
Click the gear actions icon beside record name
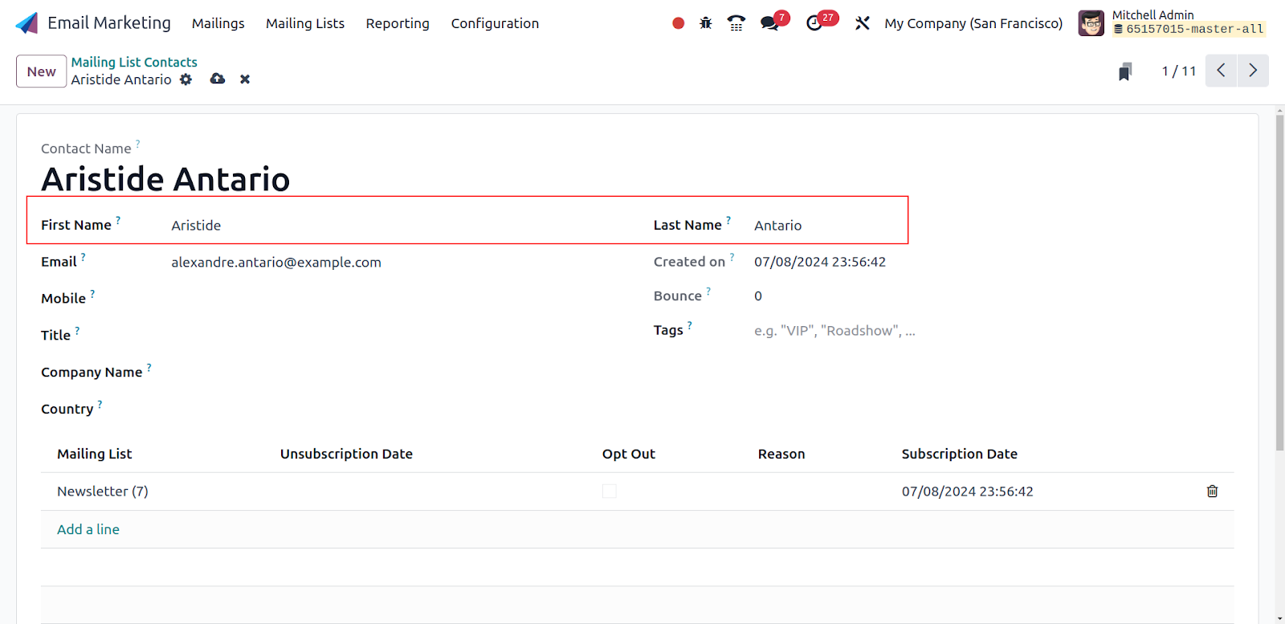186,80
